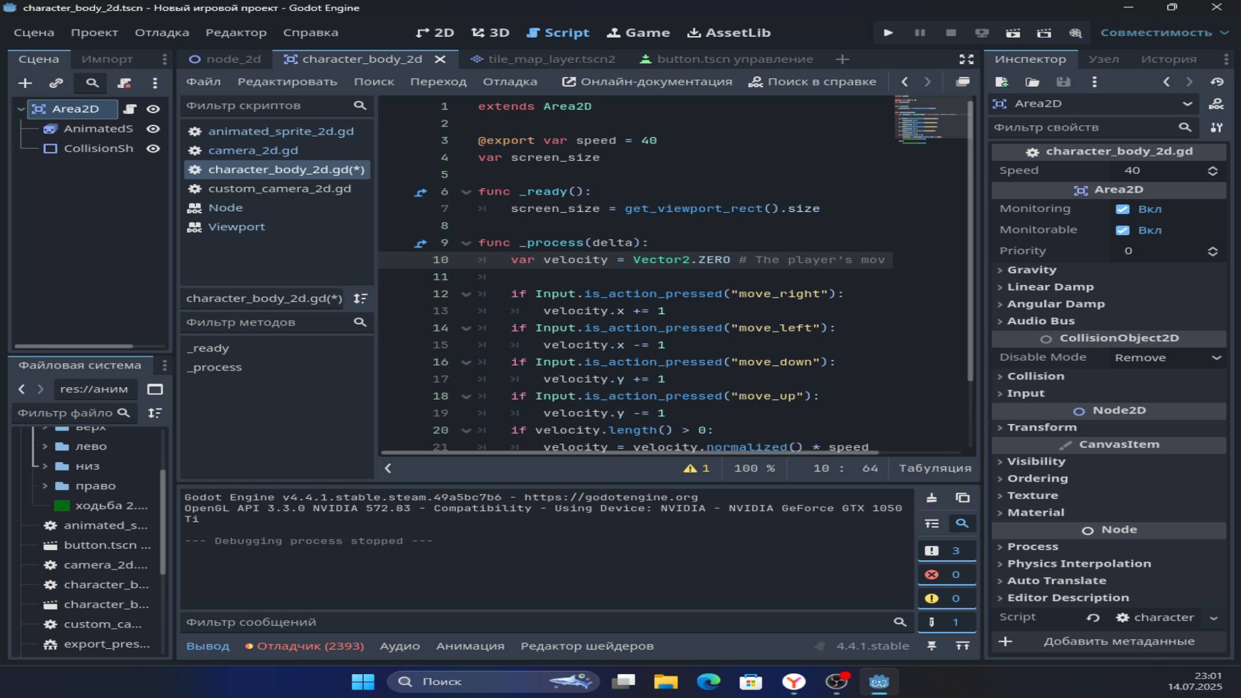Image resolution: width=1241 pixels, height=698 pixels.
Task: Click the Play project button
Action: [x=888, y=32]
